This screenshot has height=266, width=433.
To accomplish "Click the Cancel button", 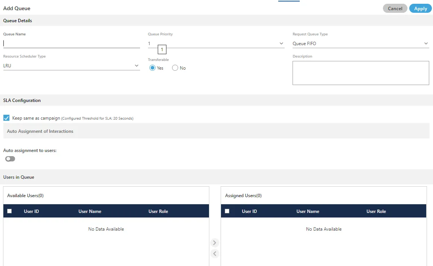I will (x=395, y=9).
